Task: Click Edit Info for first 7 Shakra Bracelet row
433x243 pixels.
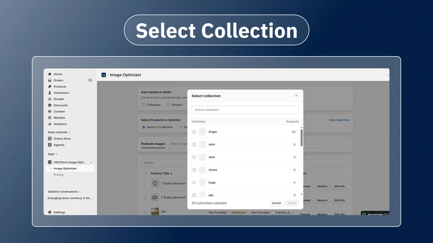Action: pyautogui.click(x=340, y=186)
